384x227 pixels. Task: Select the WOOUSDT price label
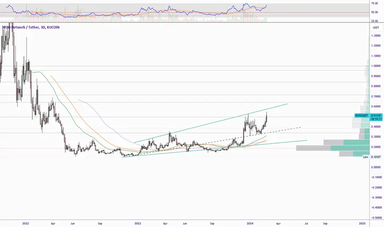click(361, 115)
